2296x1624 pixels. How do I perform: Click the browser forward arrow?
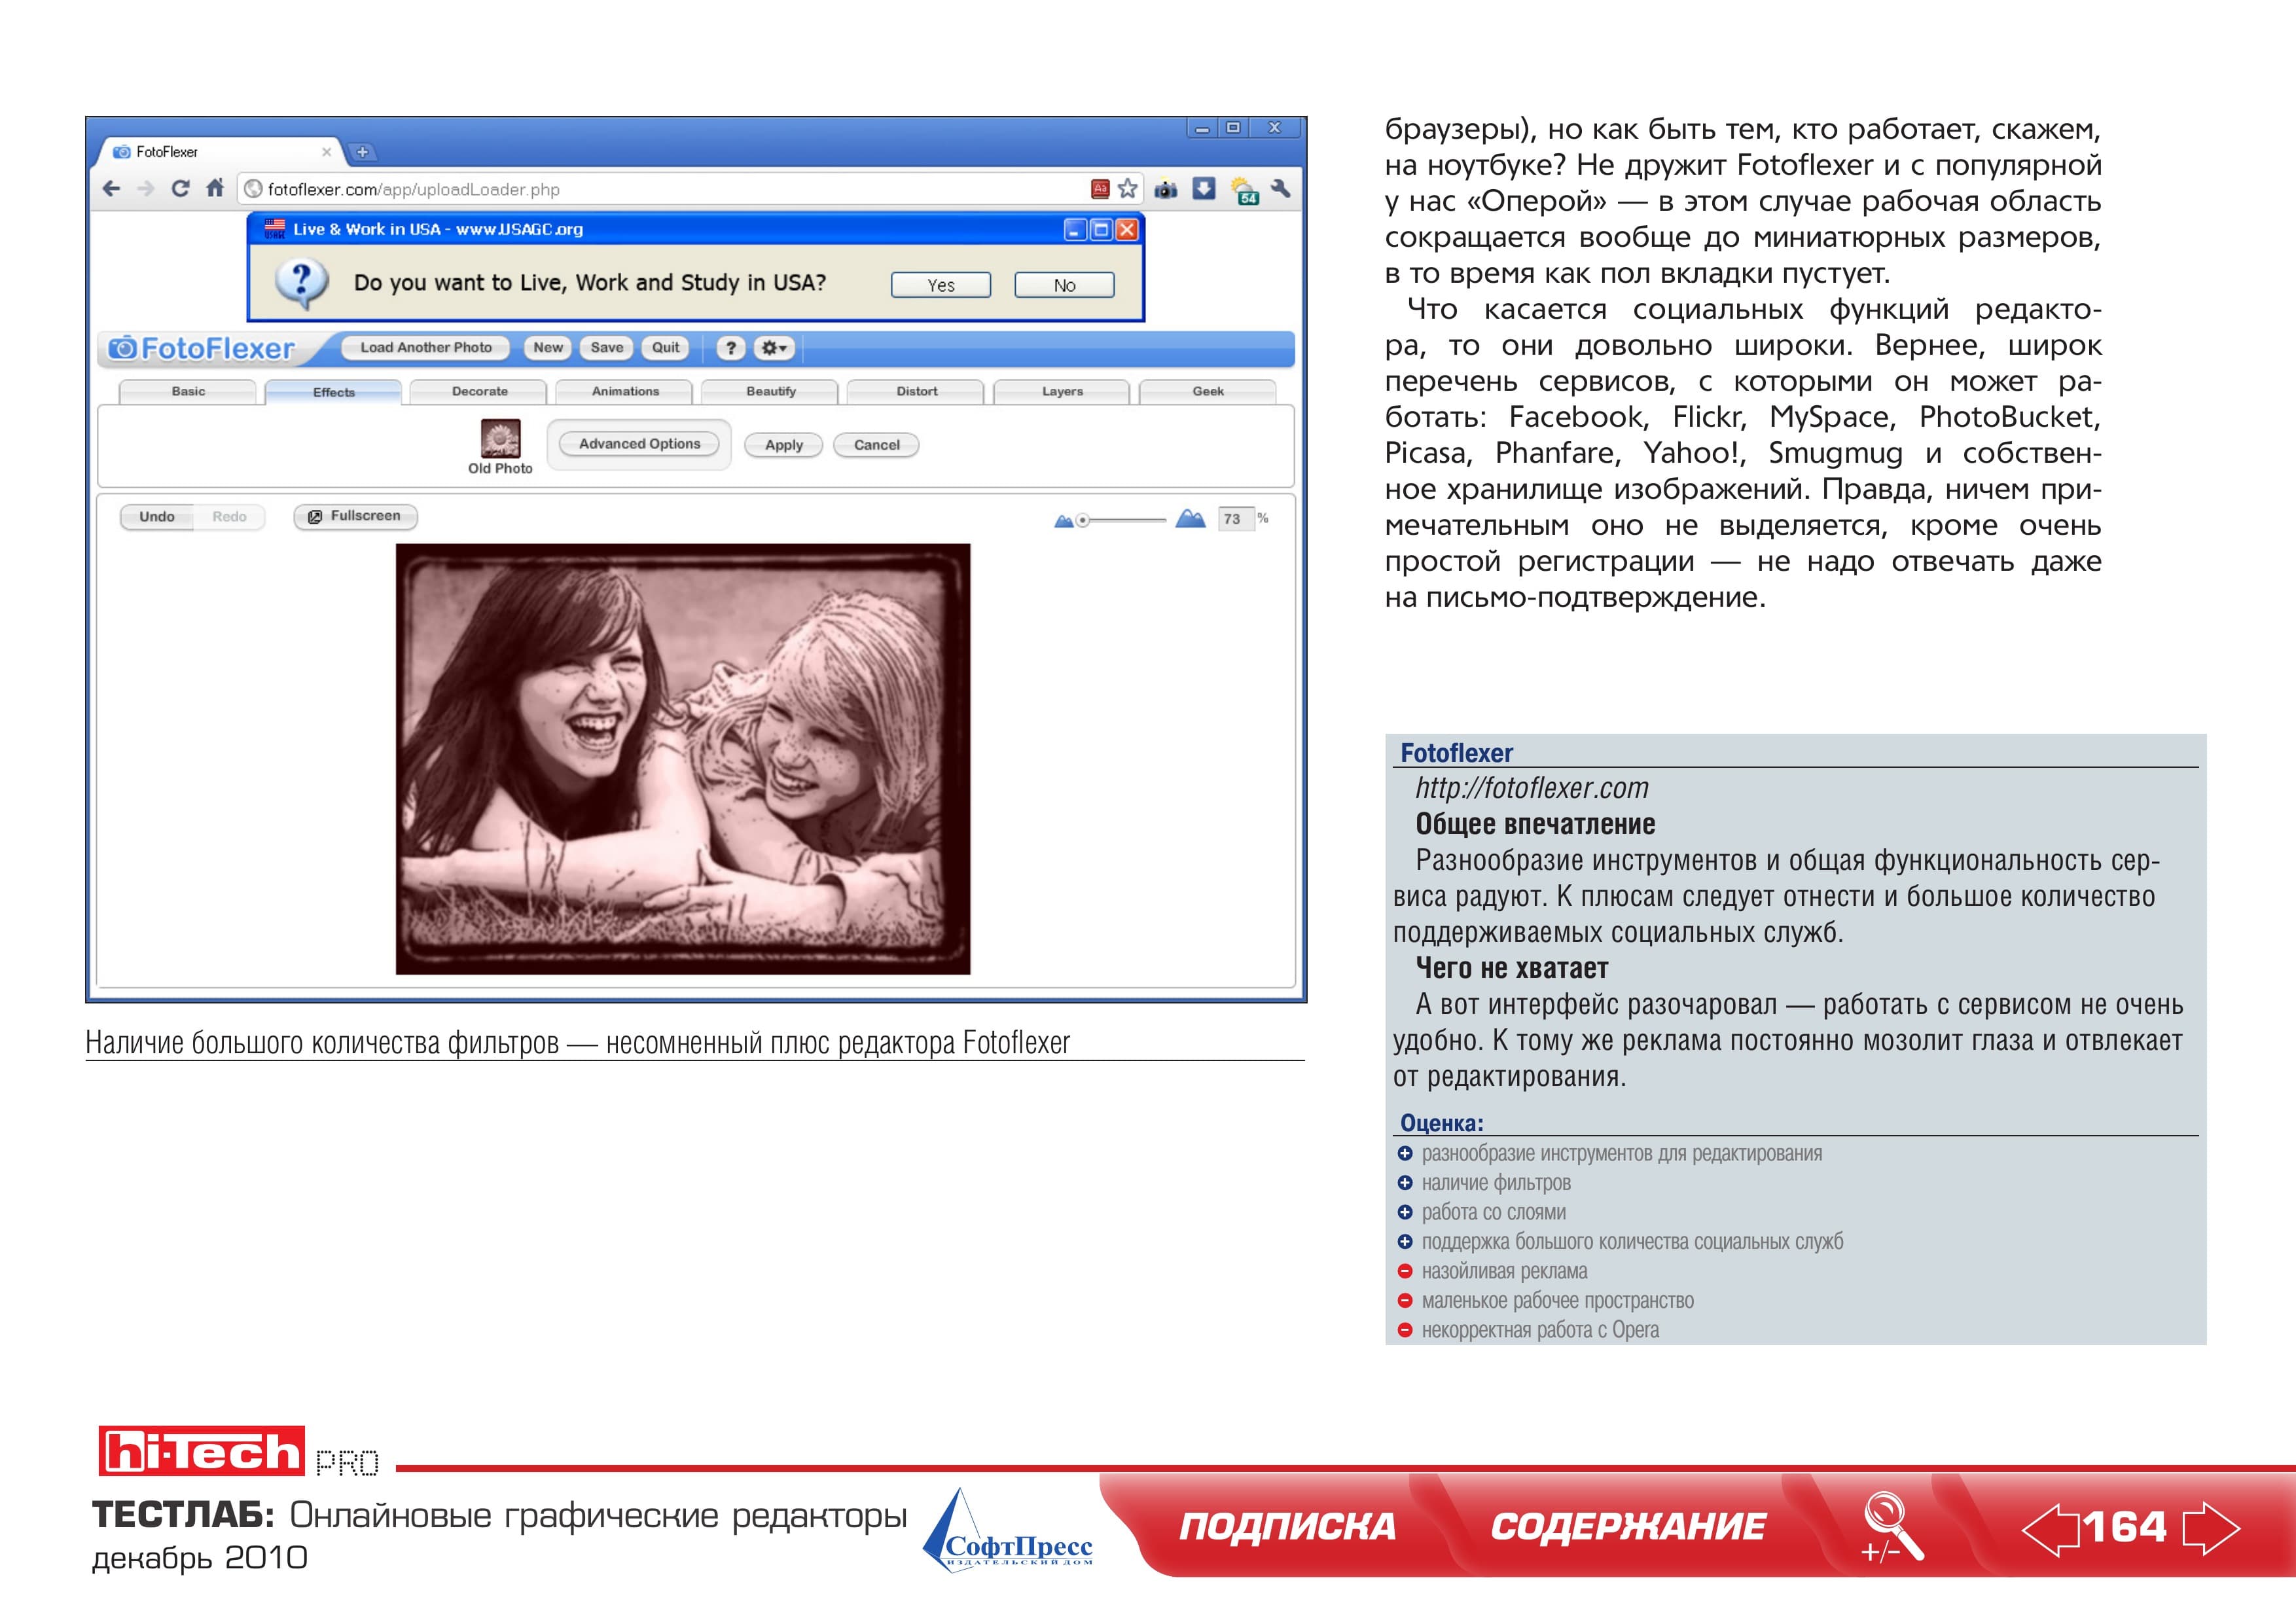pyautogui.click(x=146, y=188)
